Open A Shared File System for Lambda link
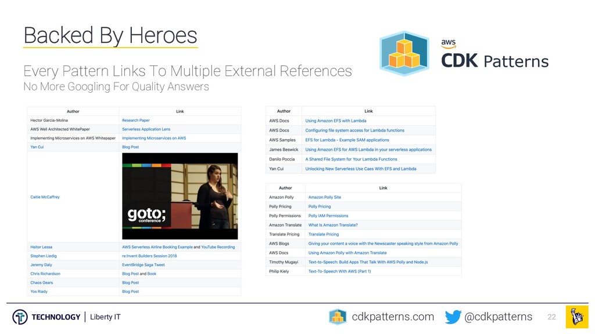The width and height of the screenshot is (595, 334). 352,159
